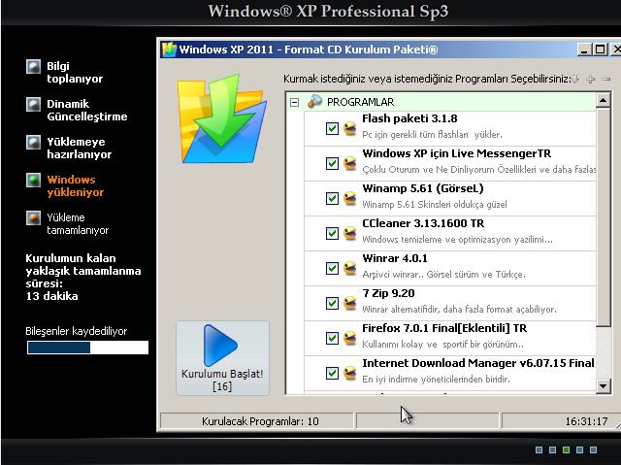Uncheck the Internet Download Manager checkbox
621x465 pixels.
pyautogui.click(x=332, y=373)
